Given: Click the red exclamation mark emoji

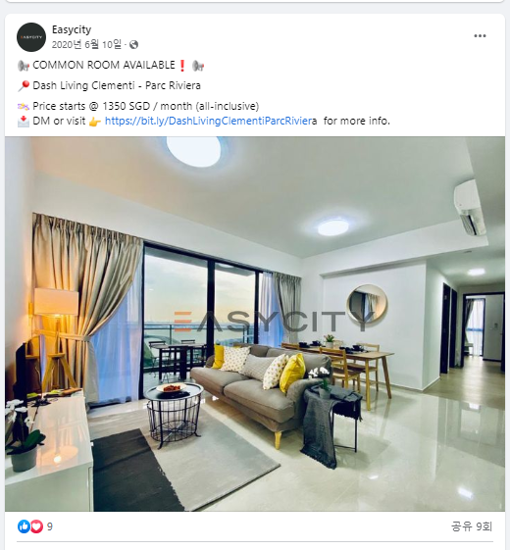Looking at the screenshot, I should point(182,66).
